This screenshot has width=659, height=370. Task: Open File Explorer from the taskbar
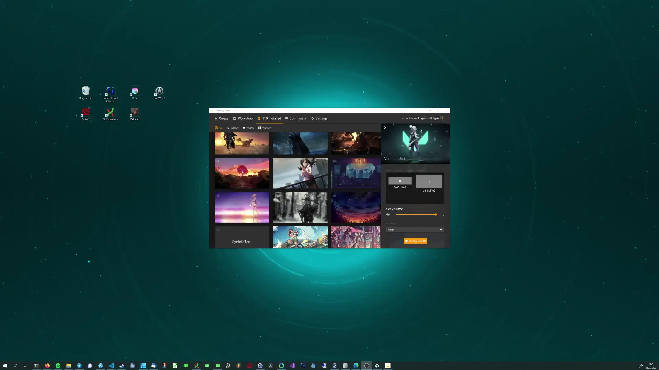(x=69, y=366)
